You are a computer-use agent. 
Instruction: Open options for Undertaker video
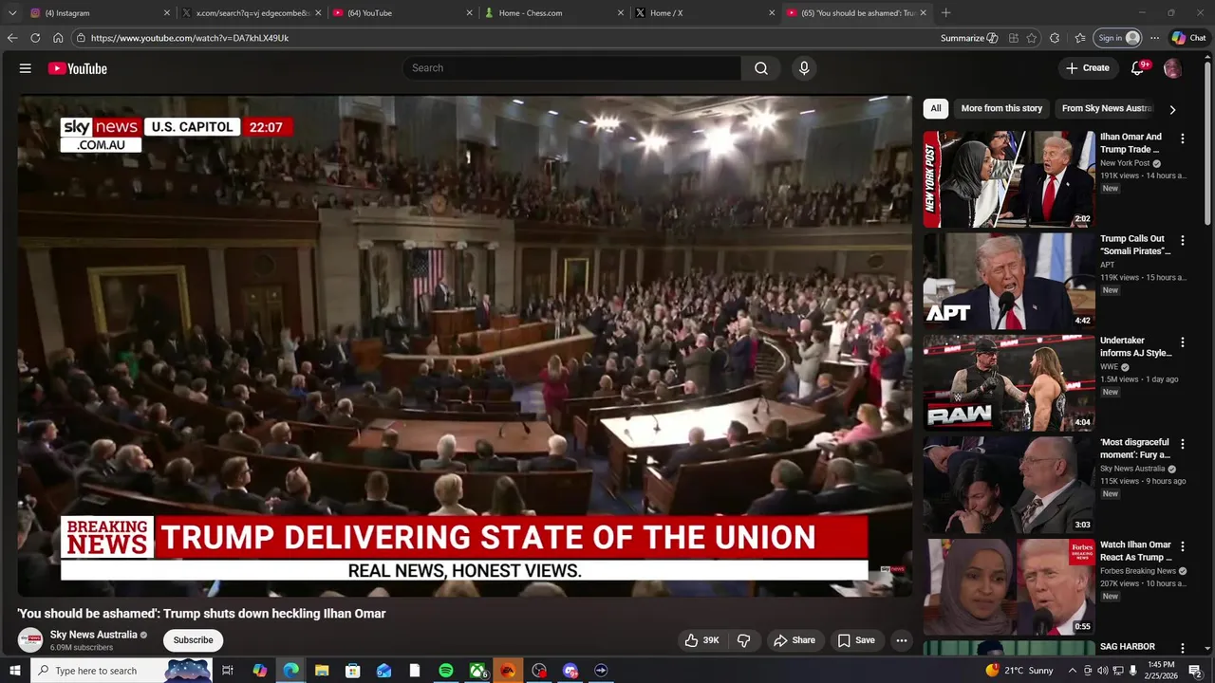[x=1182, y=341]
